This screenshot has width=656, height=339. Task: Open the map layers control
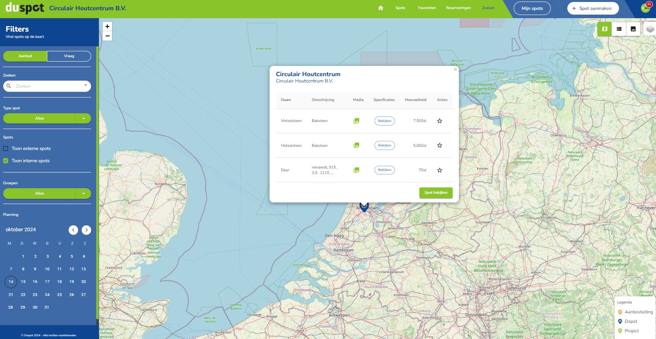(x=650, y=29)
